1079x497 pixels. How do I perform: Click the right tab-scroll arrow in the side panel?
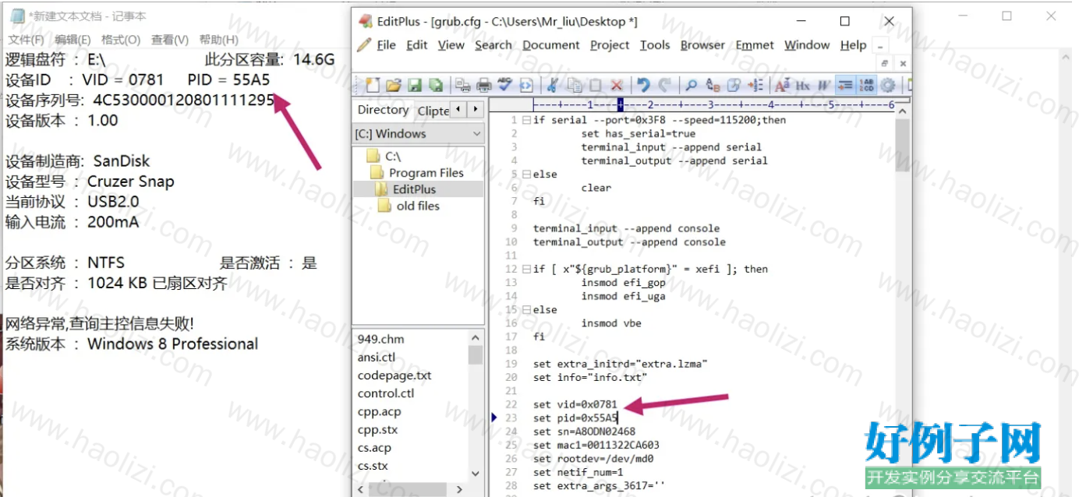coord(475,110)
